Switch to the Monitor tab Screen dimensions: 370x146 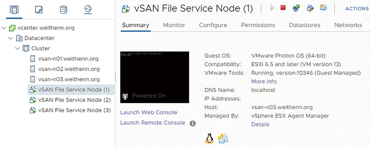[x=174, y=25]
